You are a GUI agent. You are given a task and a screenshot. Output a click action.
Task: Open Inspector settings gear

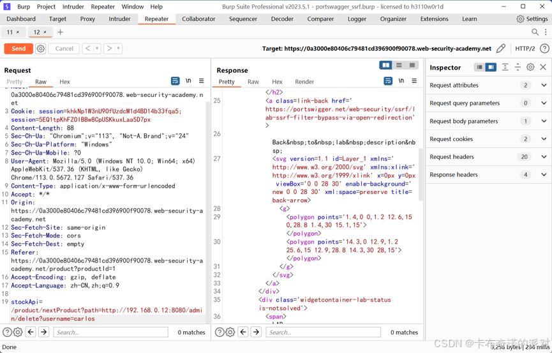coord(530,67)
